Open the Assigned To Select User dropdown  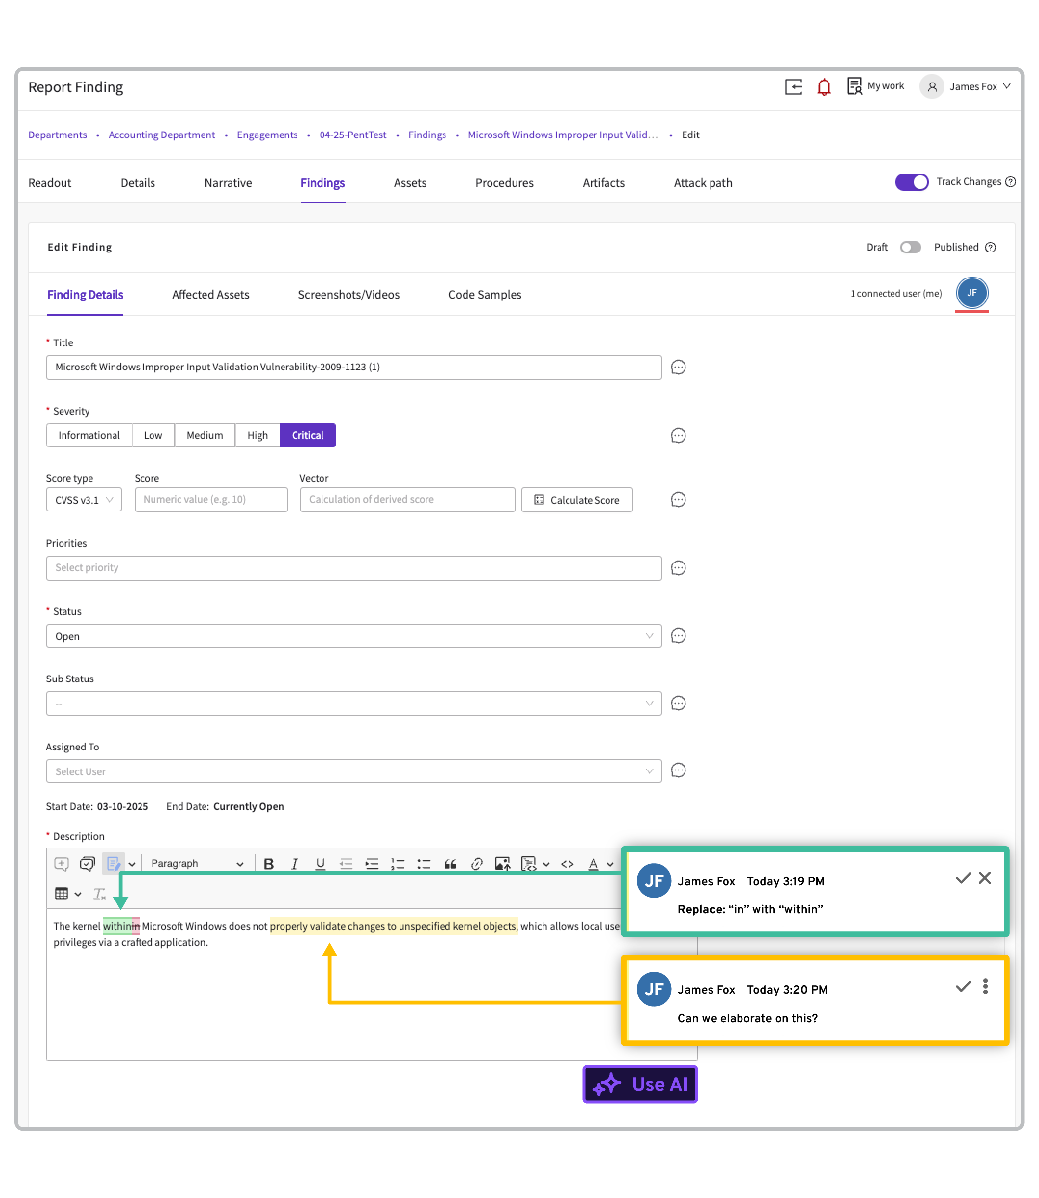[354, 771]
